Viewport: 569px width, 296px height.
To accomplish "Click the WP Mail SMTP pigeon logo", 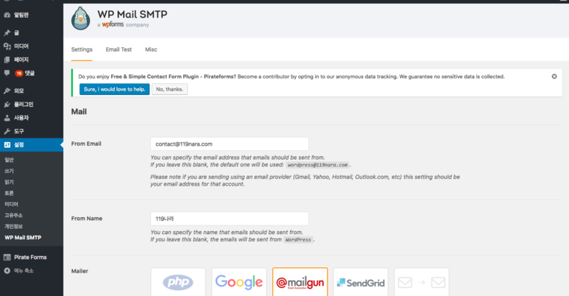I will (80, 18).
